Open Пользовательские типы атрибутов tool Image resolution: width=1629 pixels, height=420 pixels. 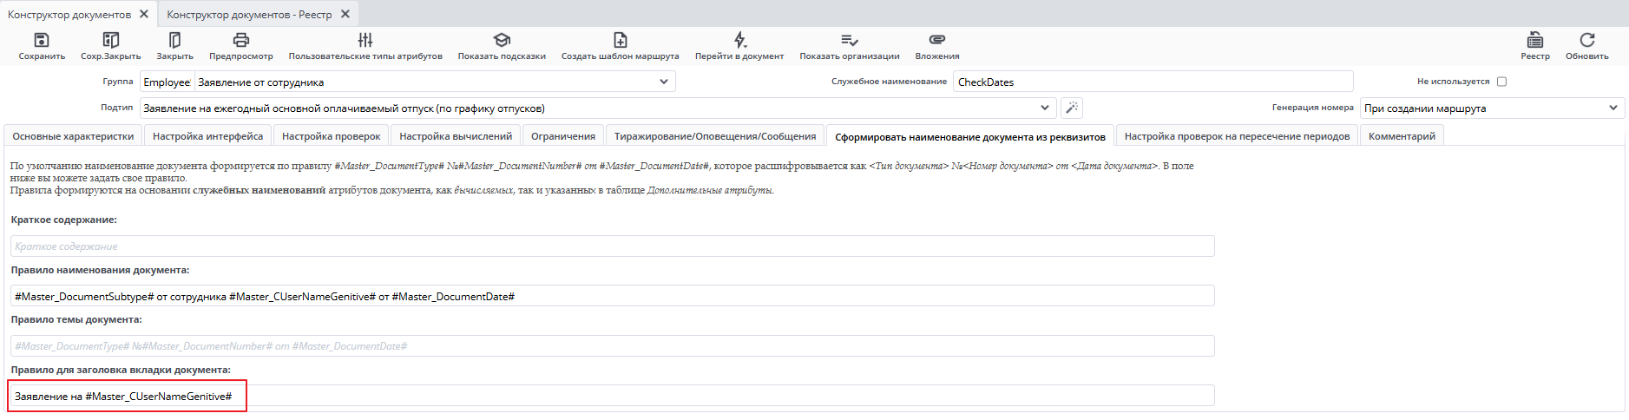point(365,40)
